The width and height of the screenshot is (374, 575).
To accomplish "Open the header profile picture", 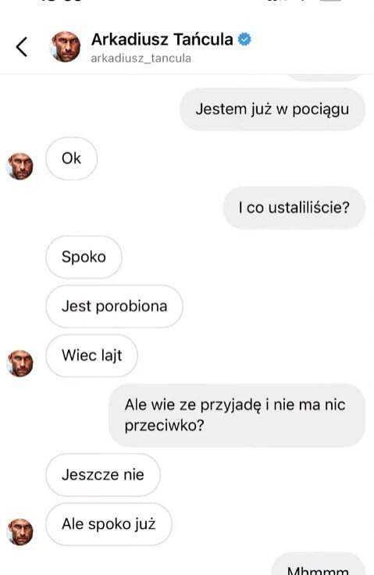I will [66, 47].
